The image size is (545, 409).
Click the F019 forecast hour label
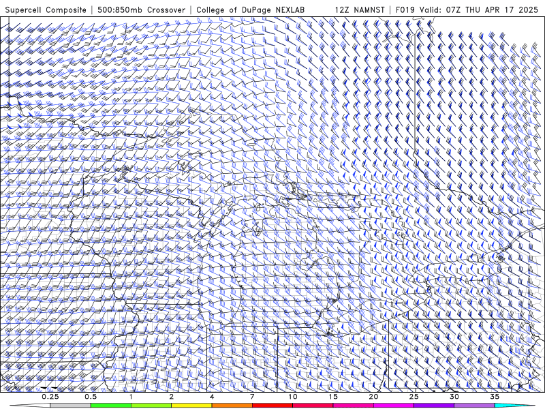coord(405,10)
